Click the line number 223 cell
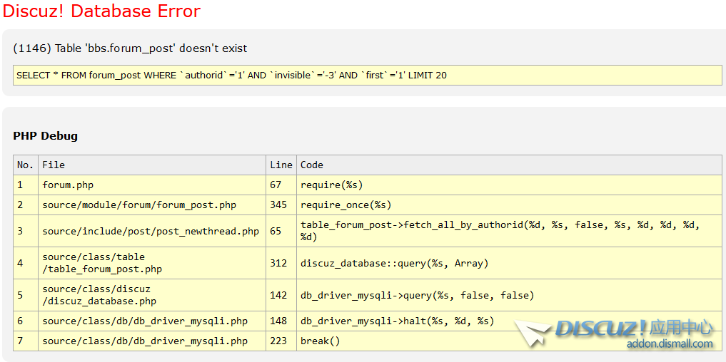Viewport: 726px width, 362px height. [x=281, y=341]
